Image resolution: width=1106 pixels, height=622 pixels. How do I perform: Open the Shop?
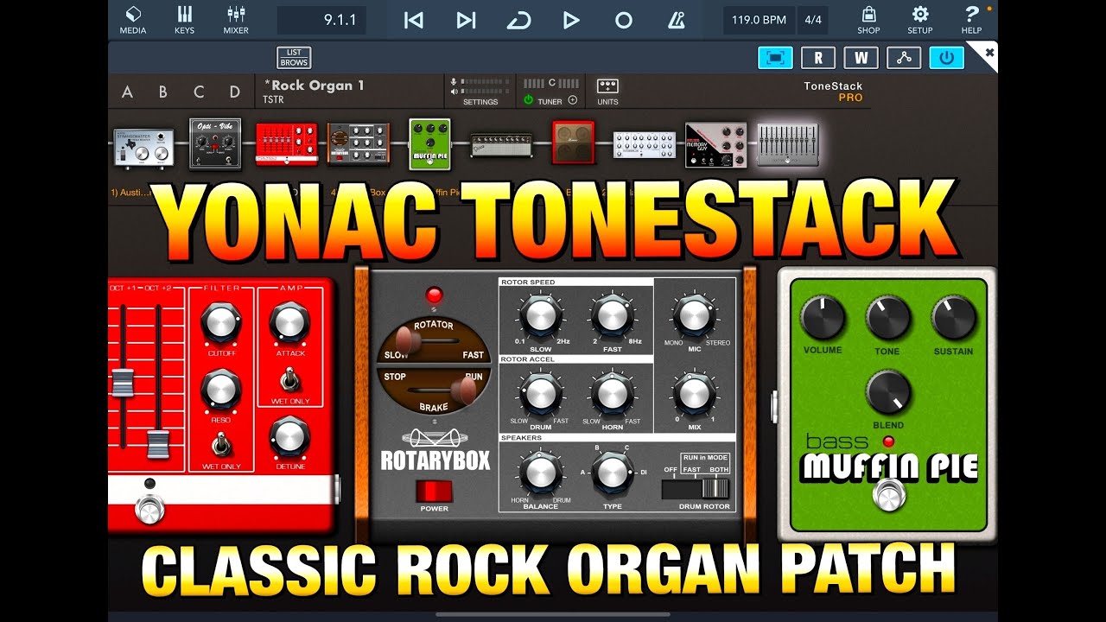[868, 20]
